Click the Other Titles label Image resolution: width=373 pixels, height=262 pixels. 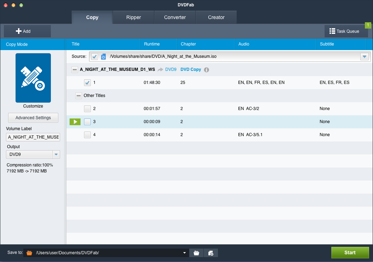pyautogui.click(x=94, y=96)
